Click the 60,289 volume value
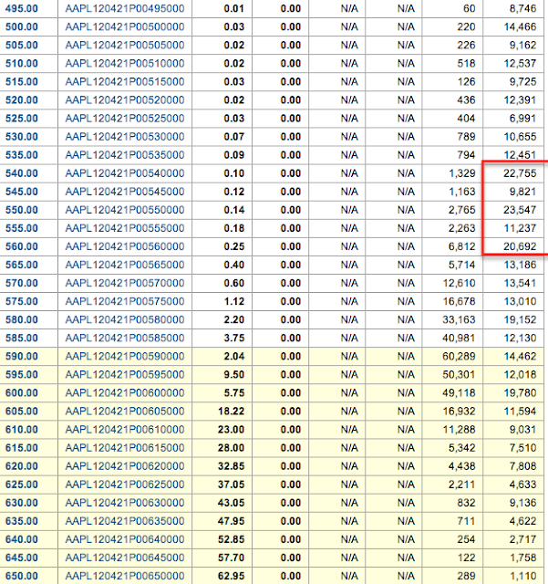This screenshot has width=548, height=584. tap(459, 356)
